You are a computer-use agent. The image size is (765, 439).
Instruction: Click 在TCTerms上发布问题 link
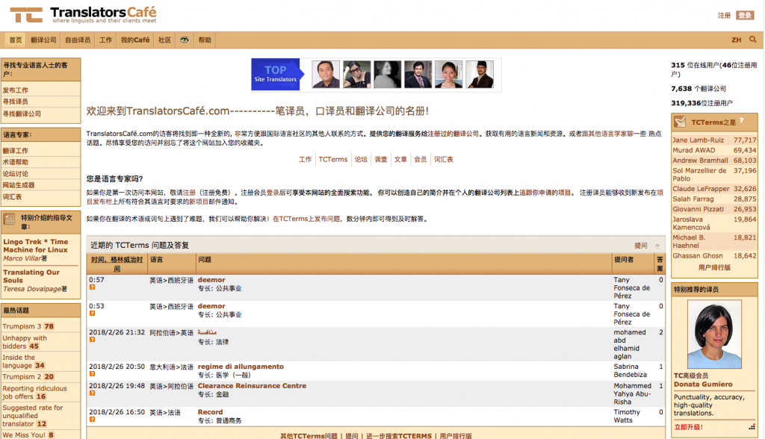pos(306,219)
